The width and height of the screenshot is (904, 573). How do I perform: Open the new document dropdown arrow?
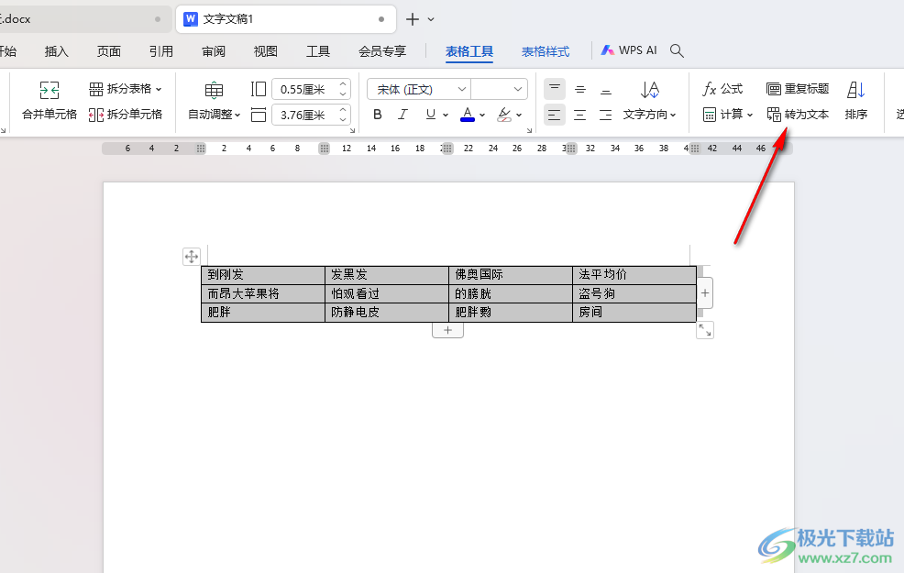click(x=431, y=19)
